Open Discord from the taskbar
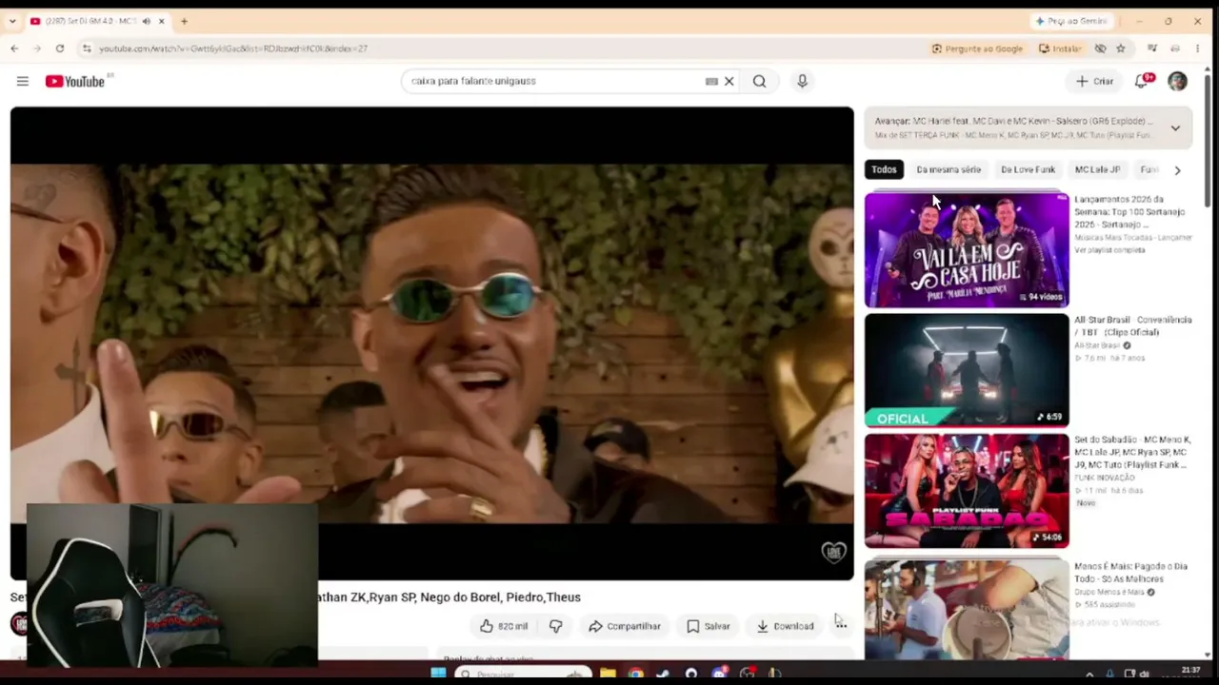The height and width of the screenshot is (685, 1219). tap(719, 674)
